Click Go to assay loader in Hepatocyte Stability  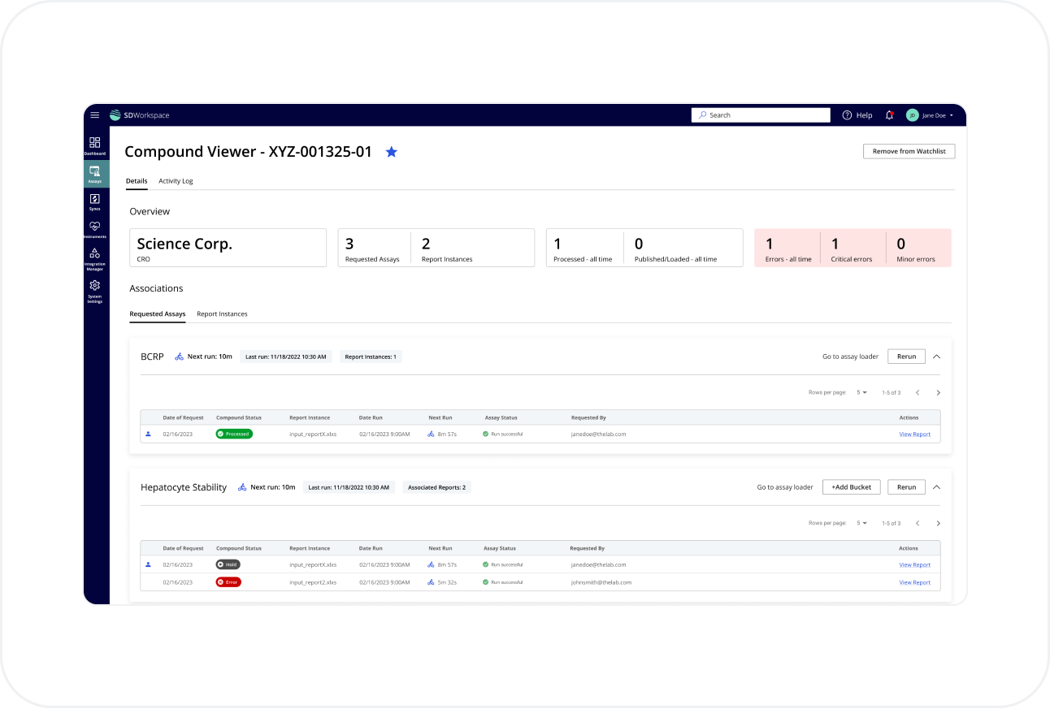click(x=785, y=487)
